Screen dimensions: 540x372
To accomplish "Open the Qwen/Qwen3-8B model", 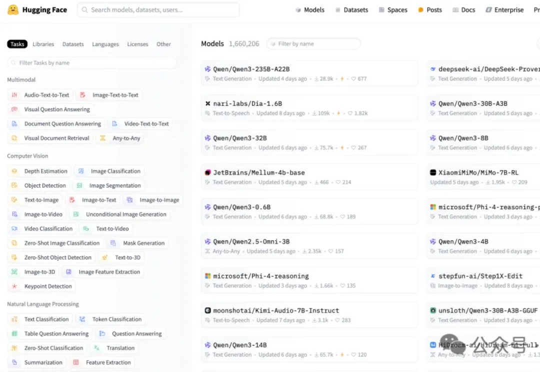I will pos(483,142).
